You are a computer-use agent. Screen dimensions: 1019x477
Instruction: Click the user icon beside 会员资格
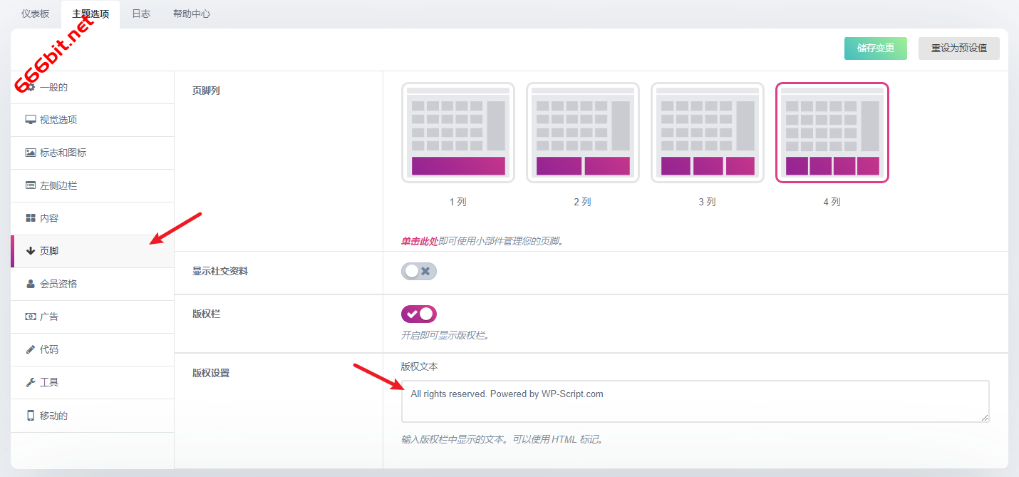click(x=31, y=284)
